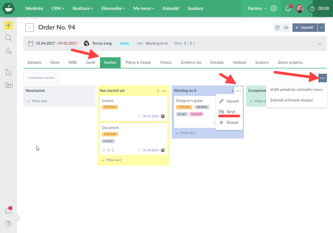
Task: Open the settings gear icon
Action: point(274,8)
